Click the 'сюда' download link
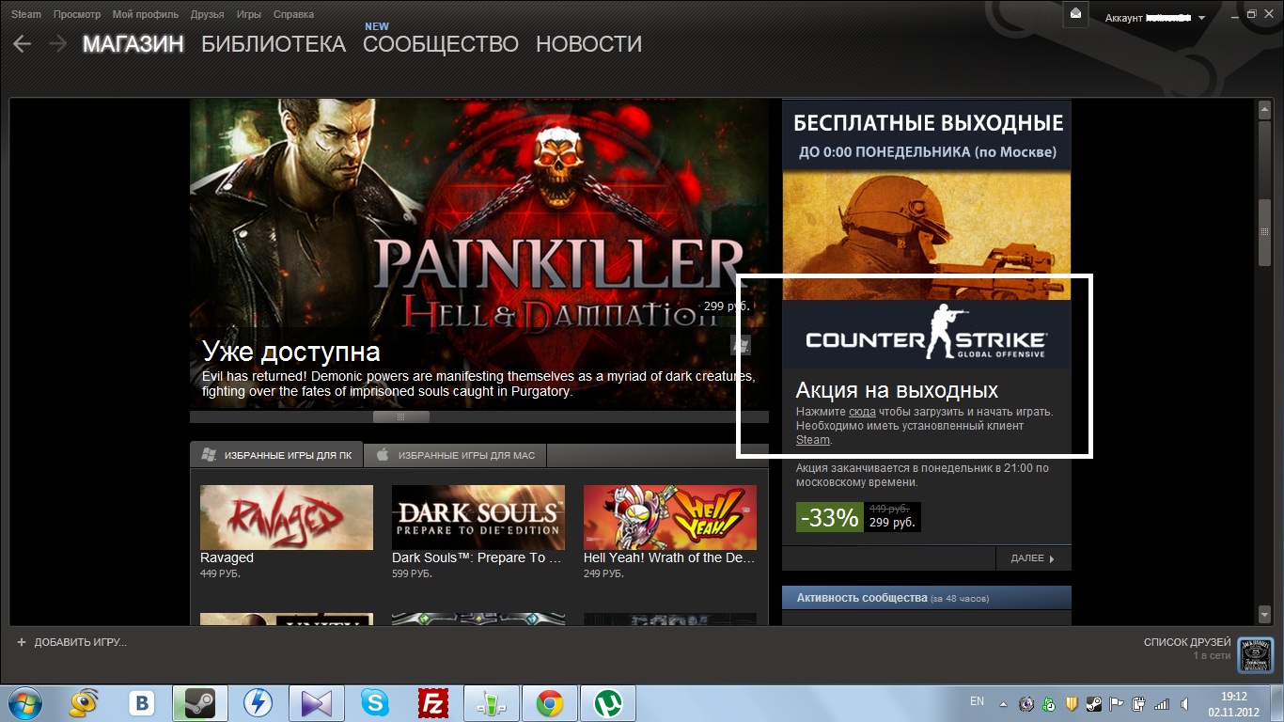Screen dimensions: 1284x722 [862, 412]
